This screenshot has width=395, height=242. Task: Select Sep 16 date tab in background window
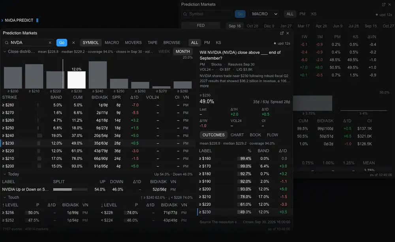(235, 26)
